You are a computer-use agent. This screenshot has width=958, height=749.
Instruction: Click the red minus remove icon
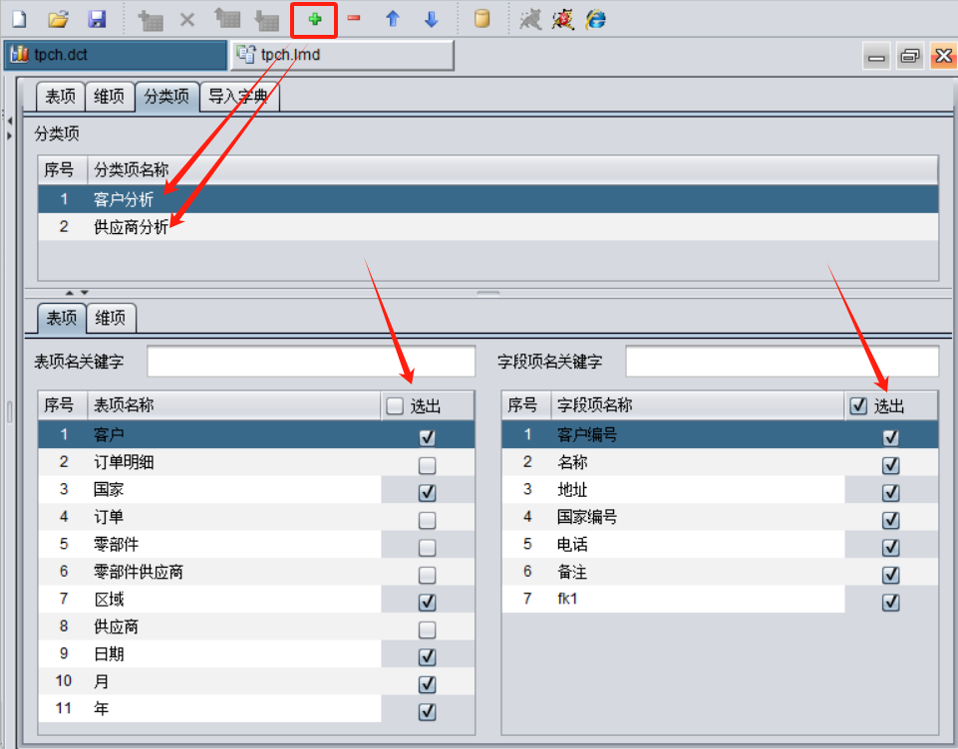coord(354,19)
